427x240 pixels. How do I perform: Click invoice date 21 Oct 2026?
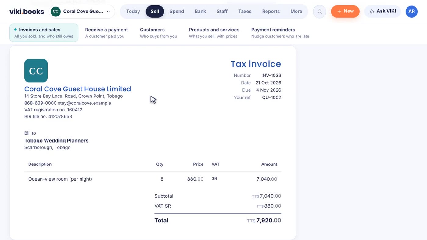click(268, 83)
